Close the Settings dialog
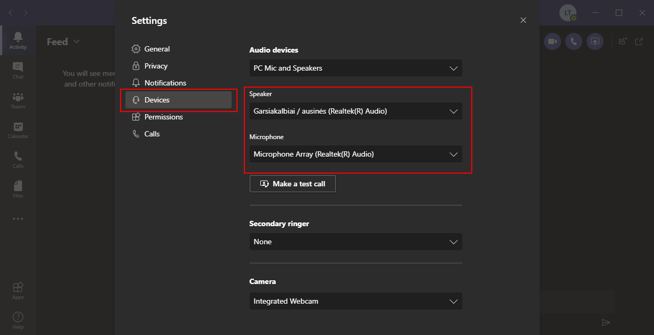 coord(523,20)
